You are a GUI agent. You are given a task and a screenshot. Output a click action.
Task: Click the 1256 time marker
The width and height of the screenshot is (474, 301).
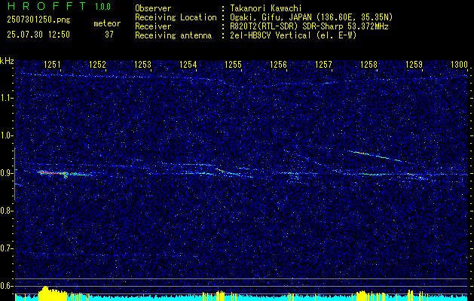tap(278, 64)
